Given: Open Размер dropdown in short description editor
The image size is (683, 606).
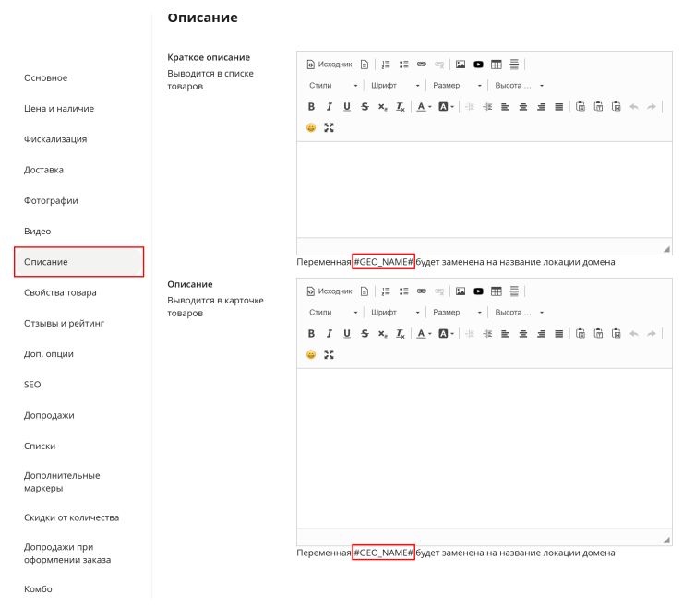Looking at the screenshot, I should (x=457, y=86).
